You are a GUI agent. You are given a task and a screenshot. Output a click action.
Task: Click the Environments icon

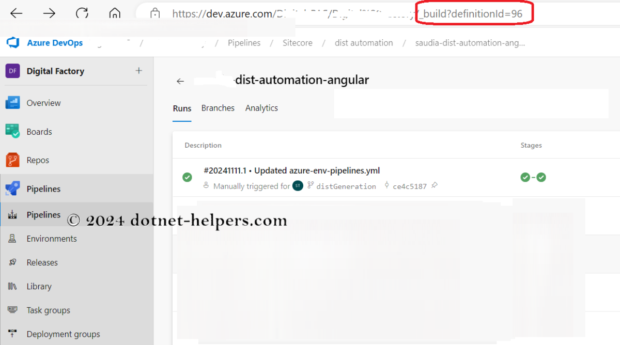pyautogui.click(x=13, y=239)
